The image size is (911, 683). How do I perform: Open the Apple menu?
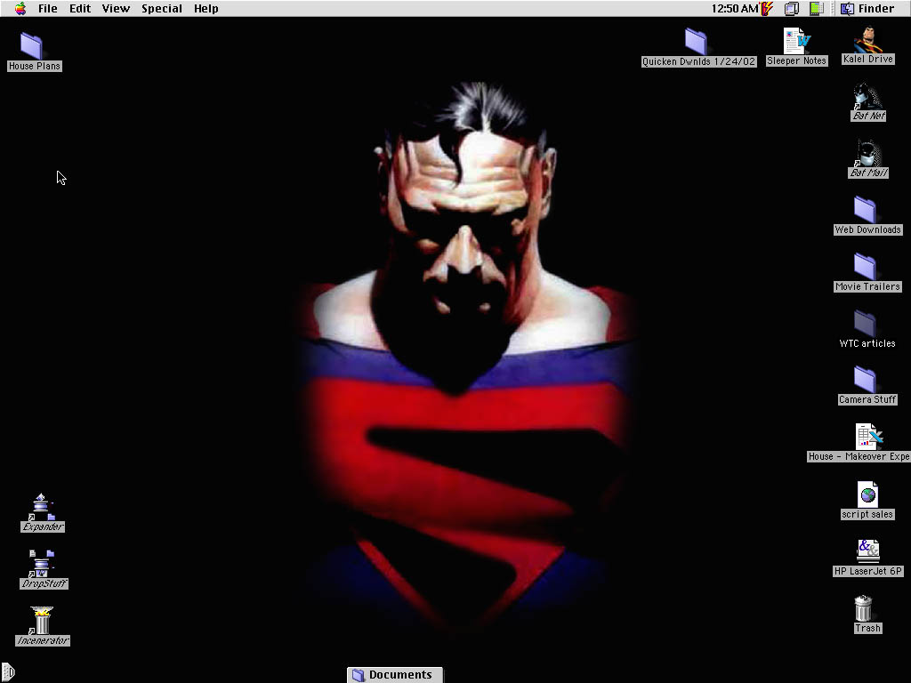tap(20, 8)
